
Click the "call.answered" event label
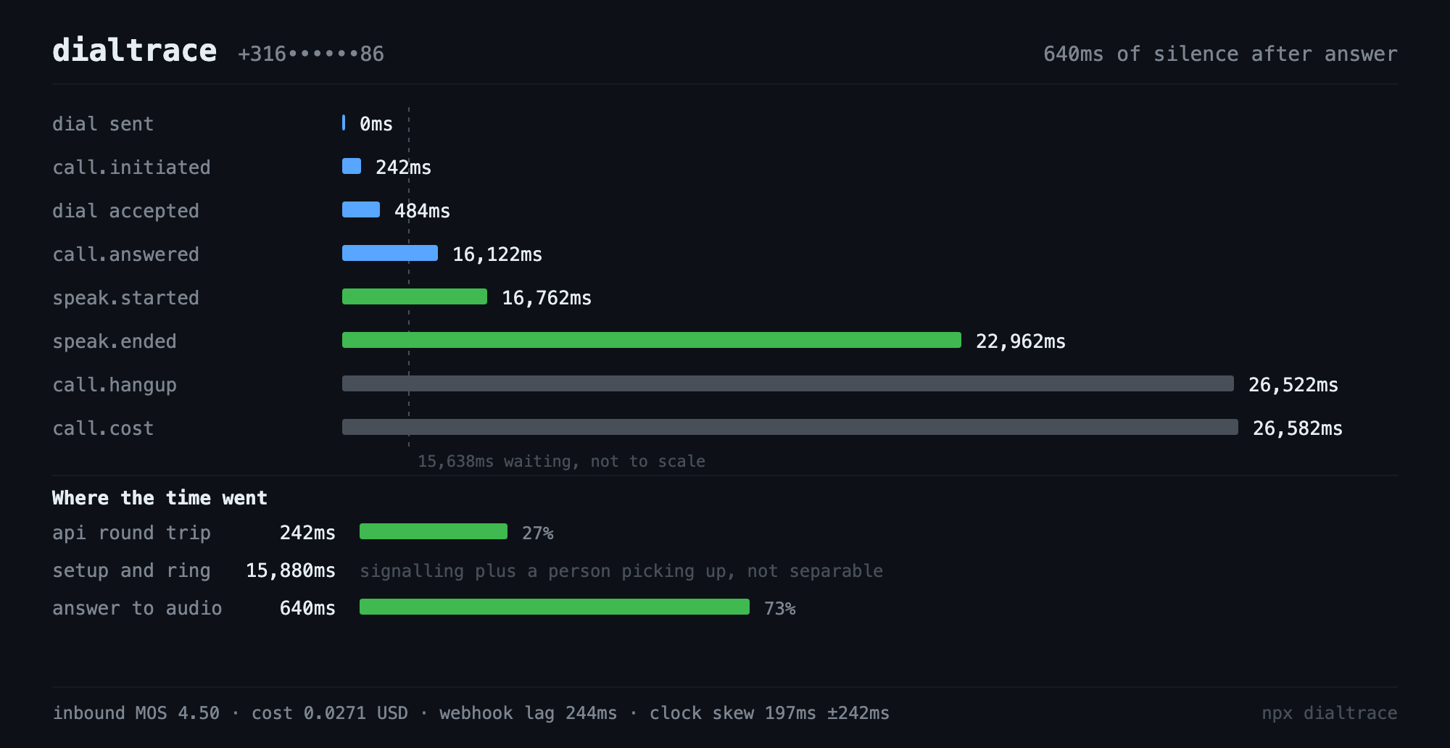pyautogui.click(x=125, y=254)
